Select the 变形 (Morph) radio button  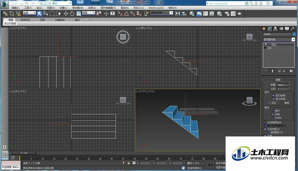[x=269, y=103]
